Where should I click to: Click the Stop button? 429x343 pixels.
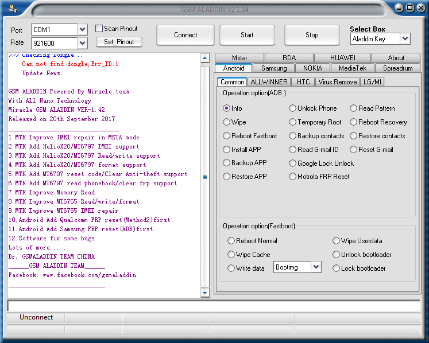pyautogui.click(x=312, y=35)
